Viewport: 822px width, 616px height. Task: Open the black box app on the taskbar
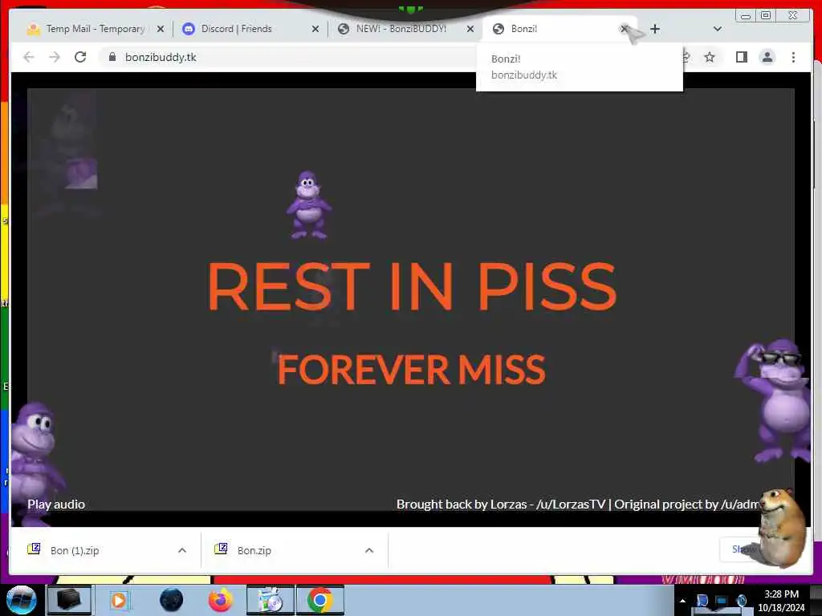coord(69,600)
